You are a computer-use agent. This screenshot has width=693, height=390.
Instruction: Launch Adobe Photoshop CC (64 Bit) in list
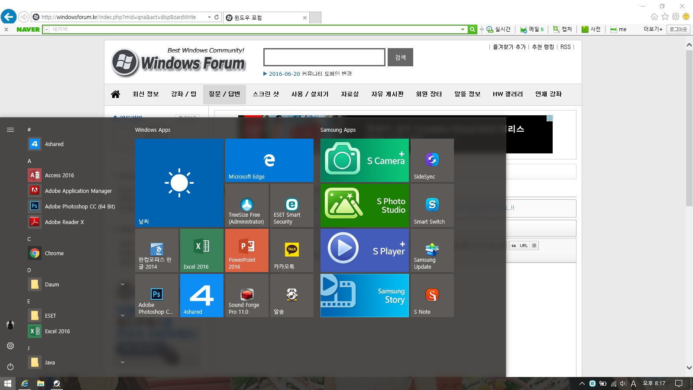(x=77, y=206)
